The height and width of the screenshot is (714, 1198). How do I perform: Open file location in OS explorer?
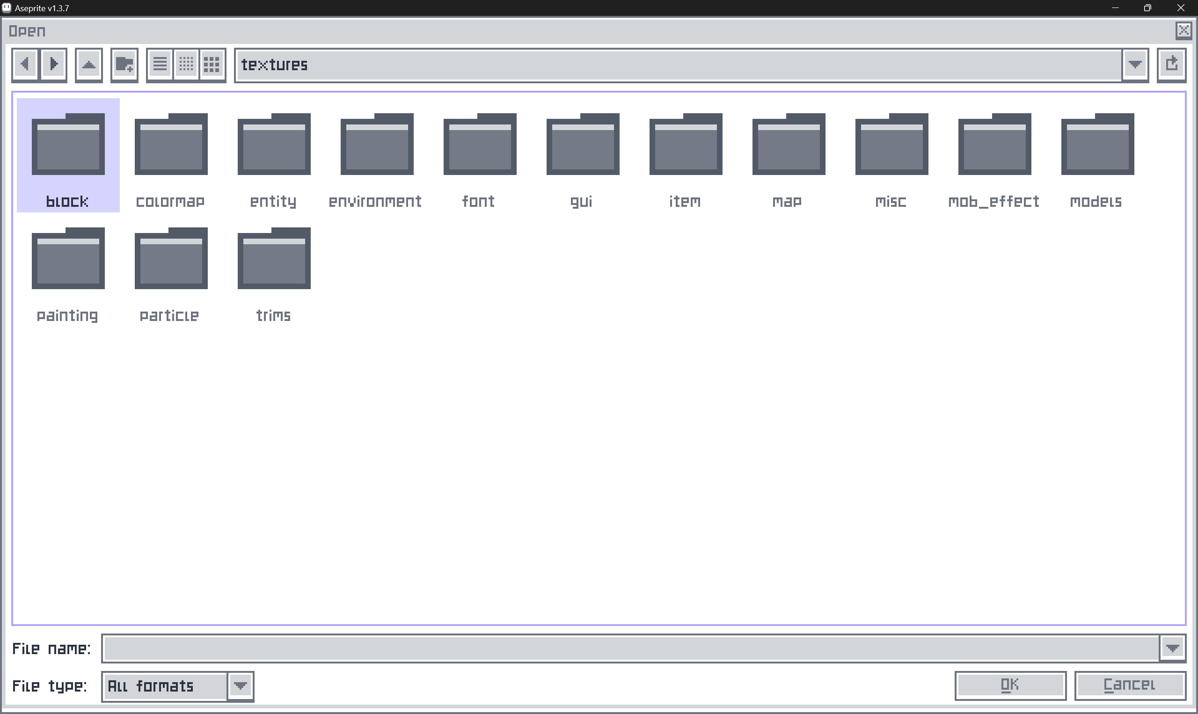tap(1171, 64)
